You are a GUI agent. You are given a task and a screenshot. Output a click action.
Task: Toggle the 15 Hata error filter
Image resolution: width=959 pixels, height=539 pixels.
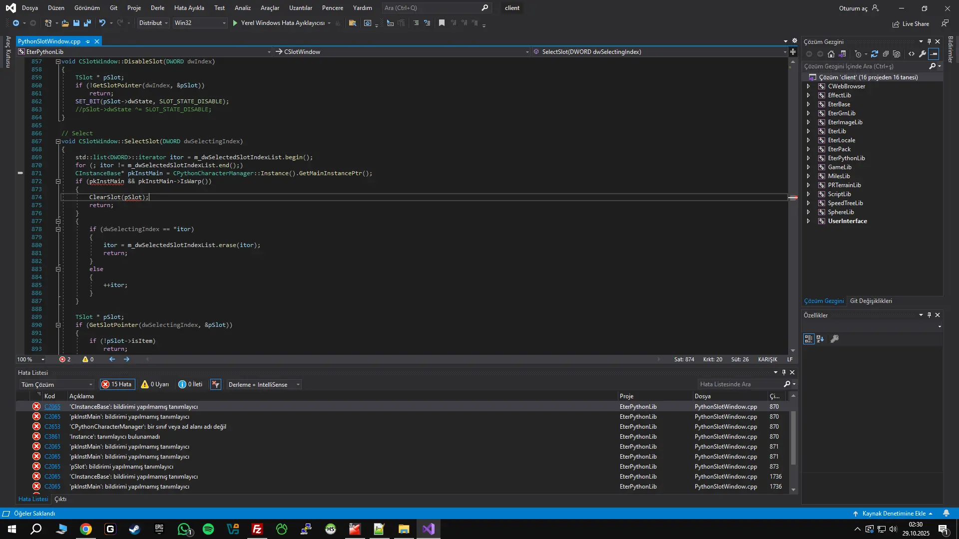point(117,384)
